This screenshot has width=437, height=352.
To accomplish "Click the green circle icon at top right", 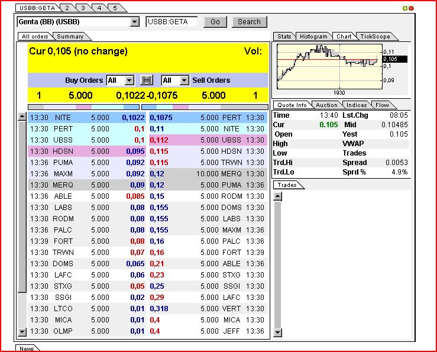I will [405, 8].
